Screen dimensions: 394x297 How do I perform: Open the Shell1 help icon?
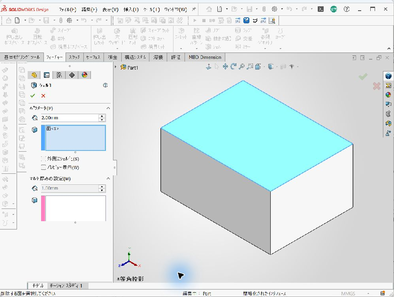click(105, 85)
